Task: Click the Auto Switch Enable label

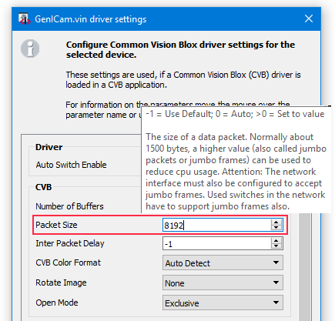Action: pos(71,165)
